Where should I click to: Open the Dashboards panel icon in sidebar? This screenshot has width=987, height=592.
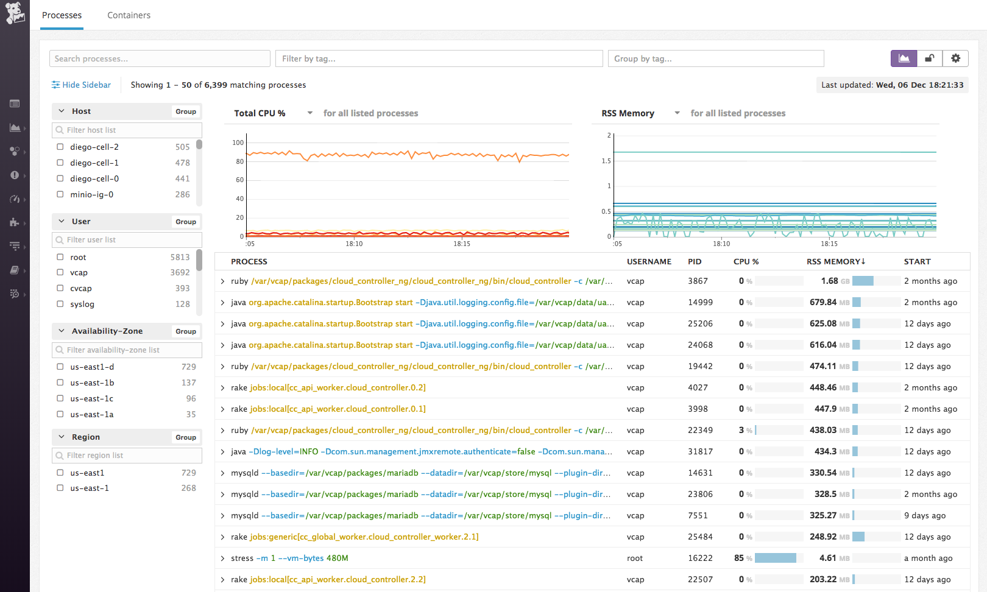point(15,104)
